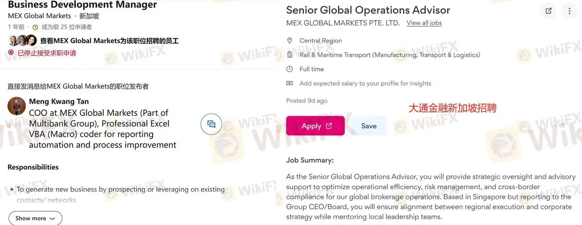Click the clock icon next to Full time
582x225 pixels.
click(290, 69)
